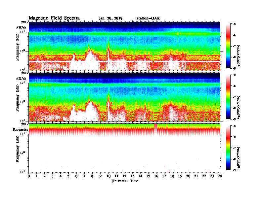The image size is (262, 202).
Task: Click the 10^0 frequency tick of dH/dt panel
Action: pyautogui.click(x=22, y=51)
